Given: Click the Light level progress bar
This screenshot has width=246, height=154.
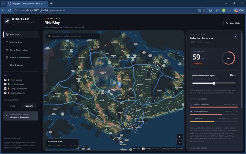Looking at the screenshot, I should 214,122.
